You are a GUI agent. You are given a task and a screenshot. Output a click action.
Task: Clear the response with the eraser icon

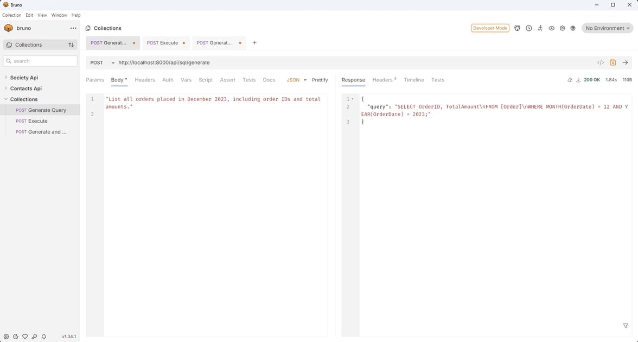tap(570, 80)
